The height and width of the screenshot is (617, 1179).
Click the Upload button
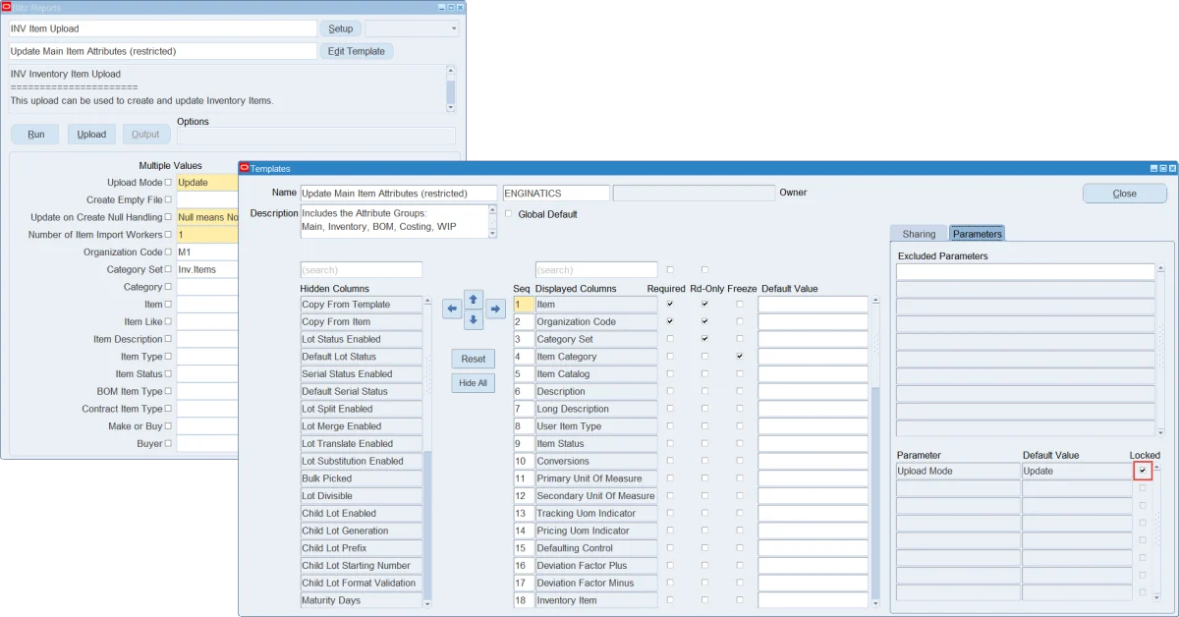(x=91, y=135)
